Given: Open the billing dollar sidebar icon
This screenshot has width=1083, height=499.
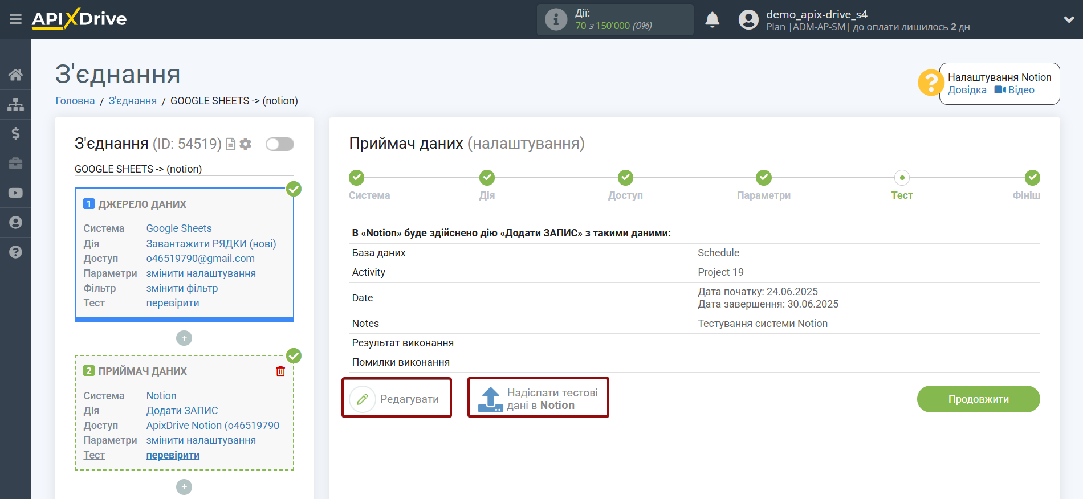Looking at the screenshot, I should click(x=15, y=134).
